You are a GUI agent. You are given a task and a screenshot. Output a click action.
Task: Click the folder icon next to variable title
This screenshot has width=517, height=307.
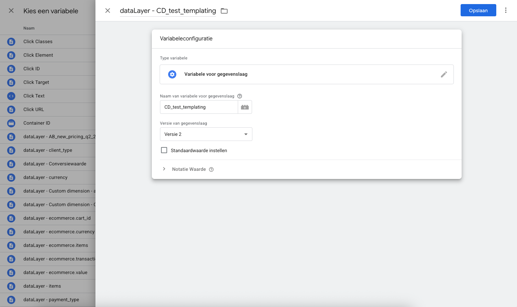tap(224, 11)
